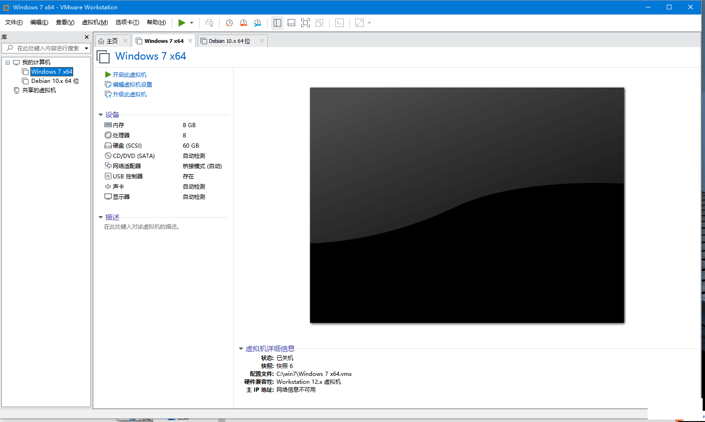Collapse the 我的计算机 tree node
Image resolution: width=705 pixels, height=422 pixels.
pos(7,62)
